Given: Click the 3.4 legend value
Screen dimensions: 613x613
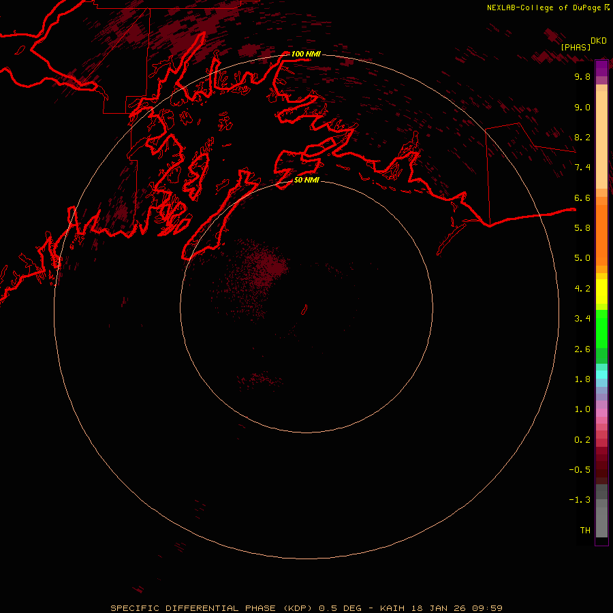Looking at the screenshot, I should coord(582,319).
